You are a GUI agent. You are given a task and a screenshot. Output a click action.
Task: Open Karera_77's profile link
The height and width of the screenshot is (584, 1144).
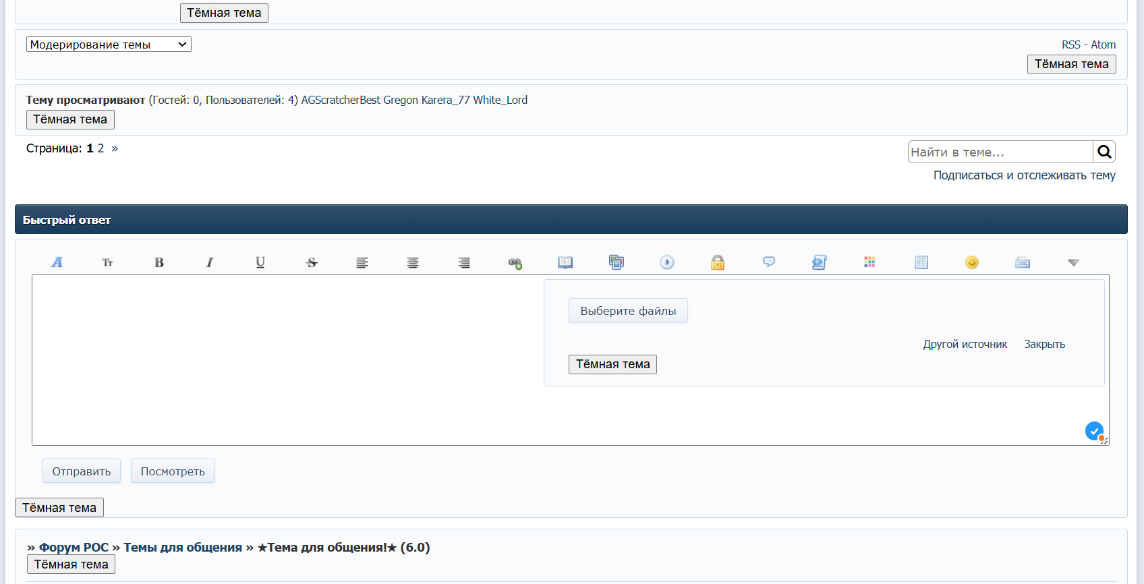[x=445, y=100]
